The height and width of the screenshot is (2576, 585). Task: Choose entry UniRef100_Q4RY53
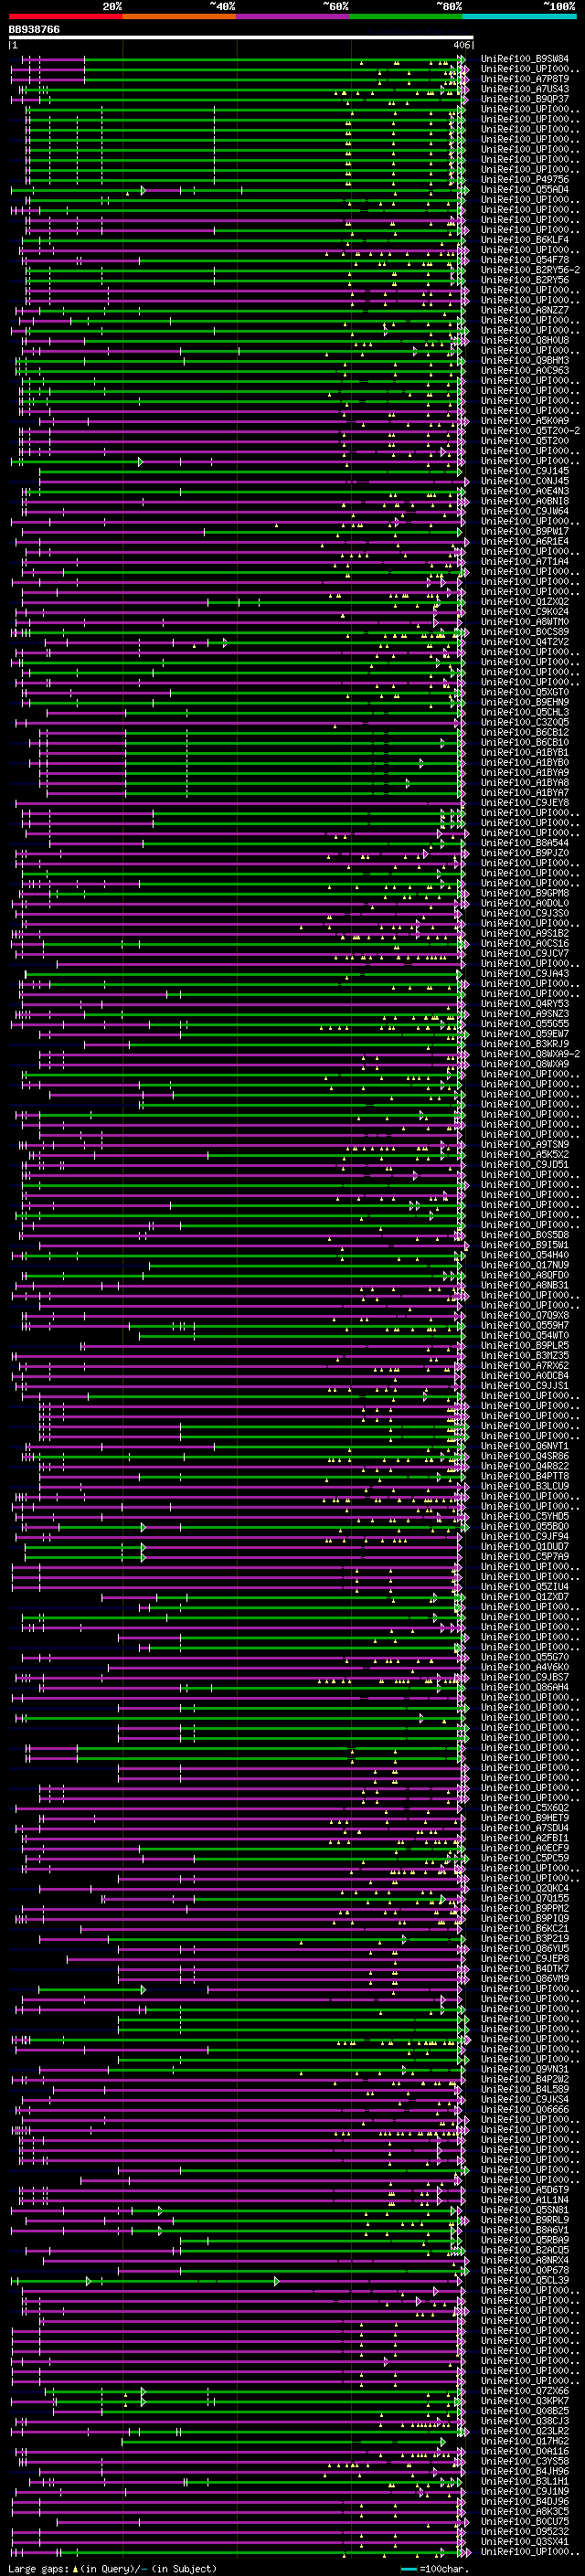(525, 1004)
